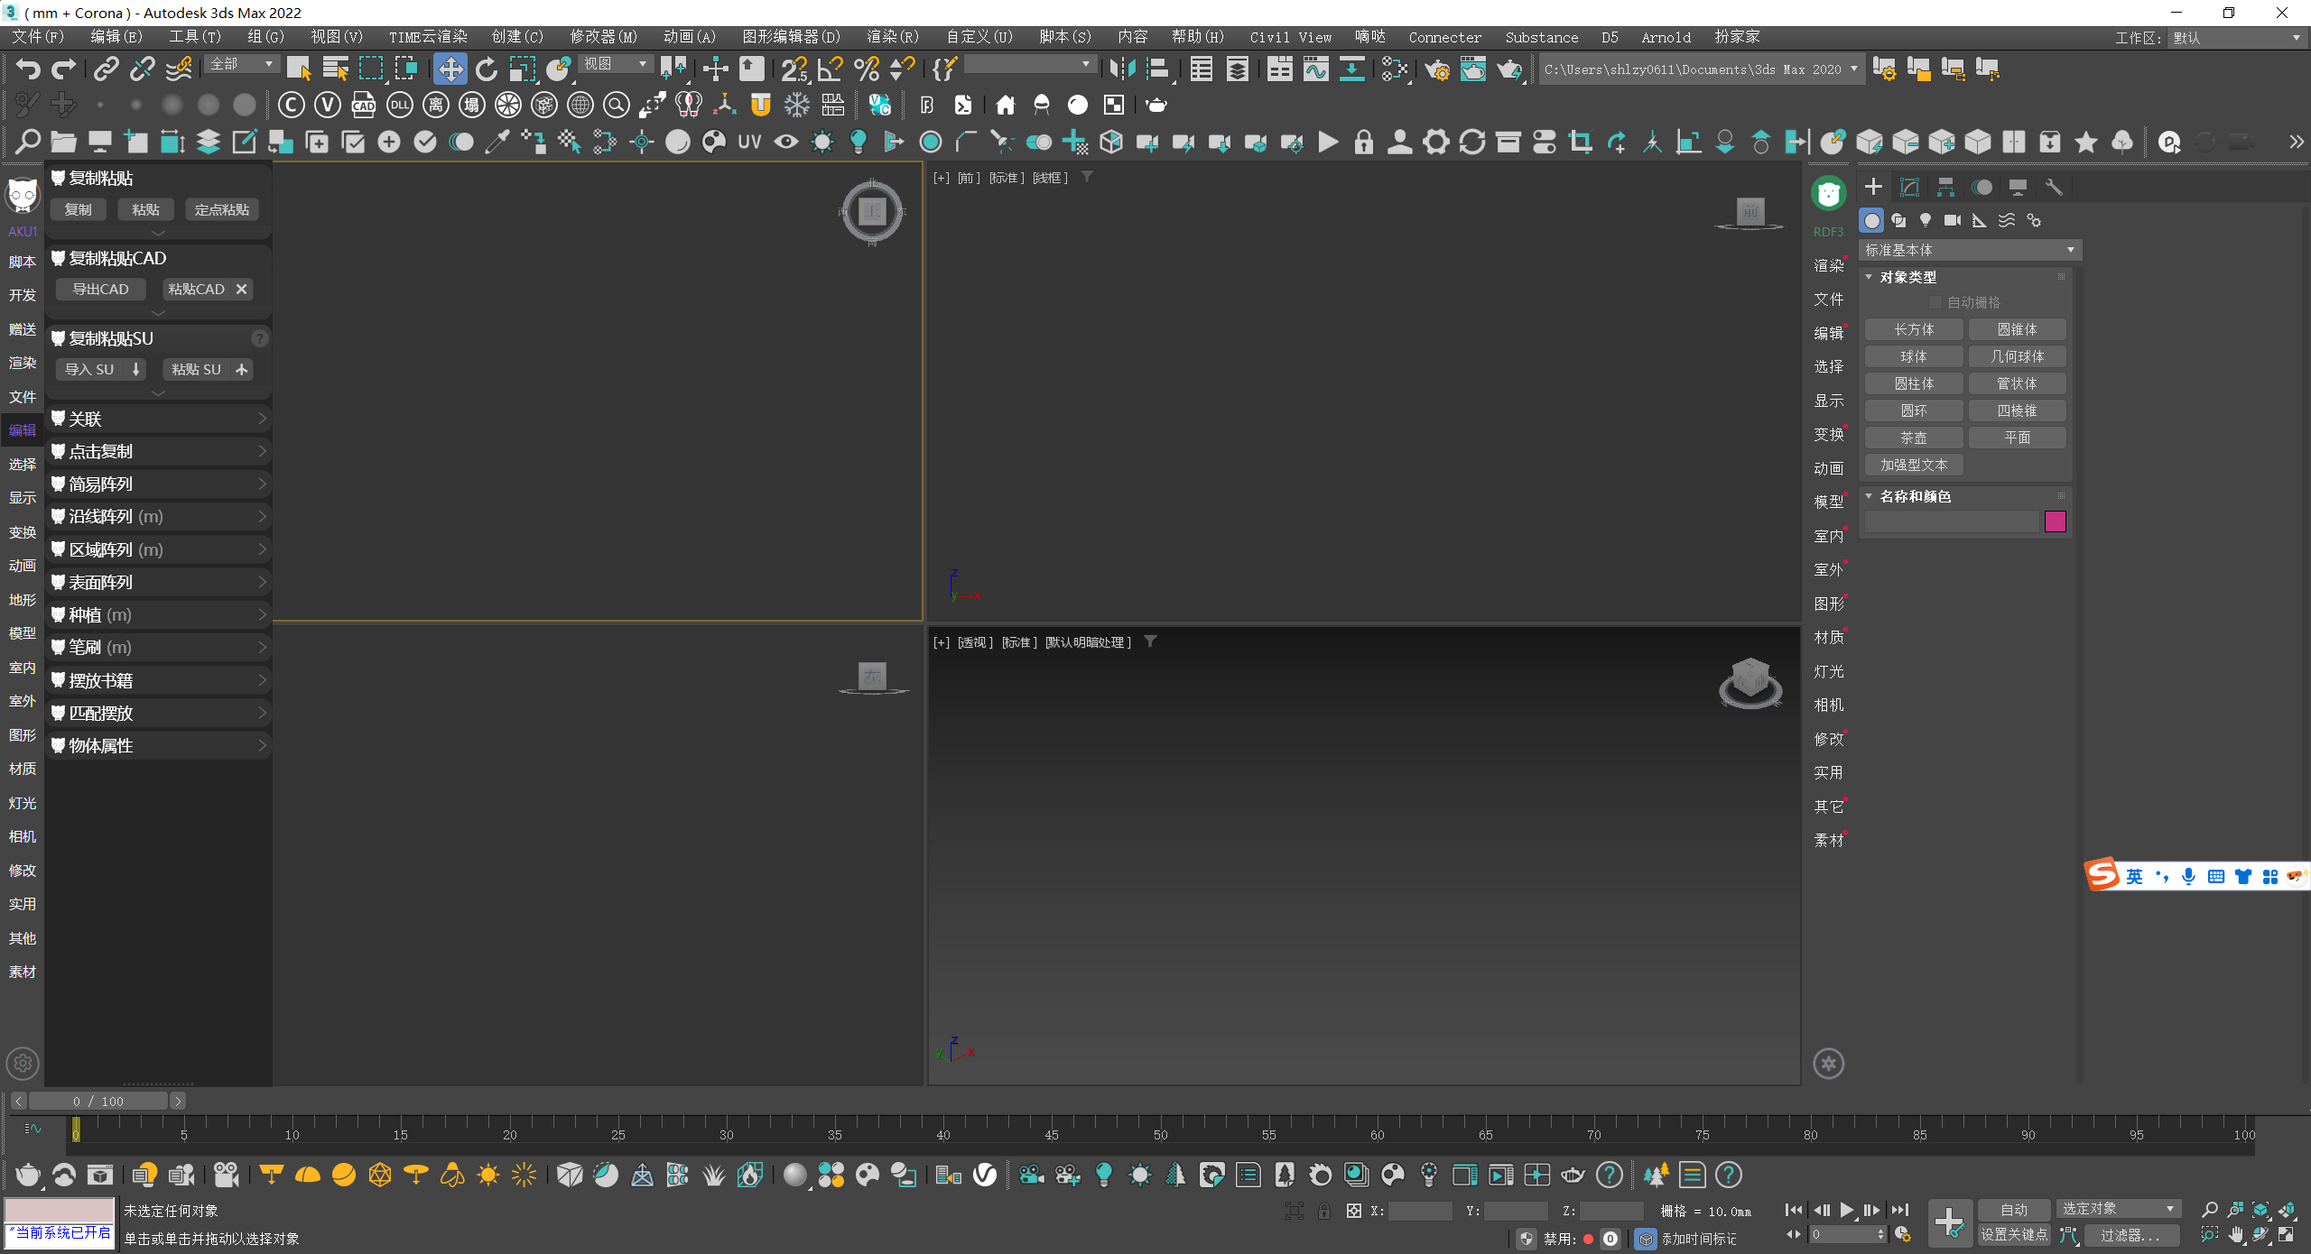
Task: Click the Angle Snap toggle icon
Action: coord(830,69)
